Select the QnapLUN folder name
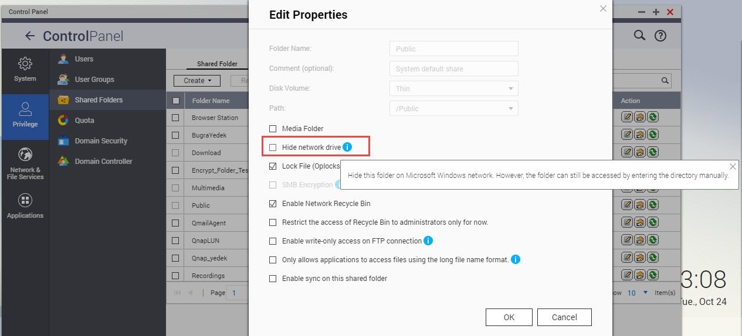The image size is (742, 336). point(205,241)
